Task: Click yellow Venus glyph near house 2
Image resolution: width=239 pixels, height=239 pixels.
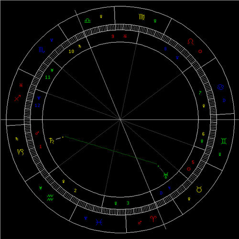Action: [x=64, y=182]
